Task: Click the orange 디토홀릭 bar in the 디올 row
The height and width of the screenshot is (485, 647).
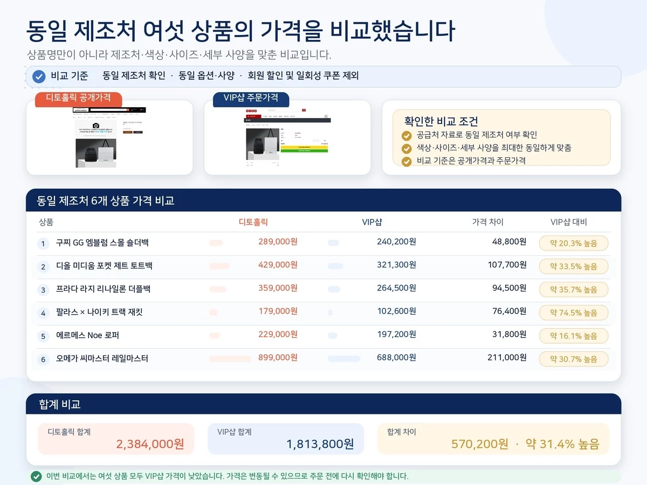Action: click(x=219, y=266)
